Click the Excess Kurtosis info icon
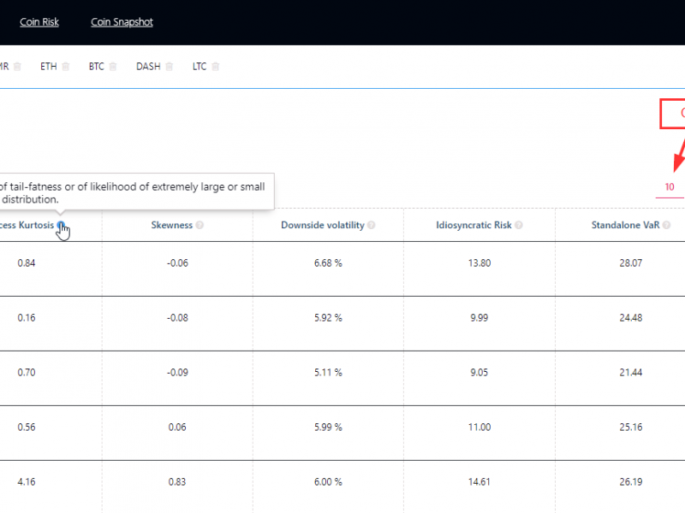The height and width of the screenshot is (513, 685). coord(61,226)
